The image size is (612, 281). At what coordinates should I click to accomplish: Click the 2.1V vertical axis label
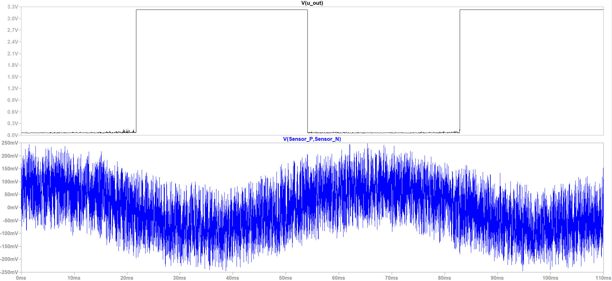[13, 54]
